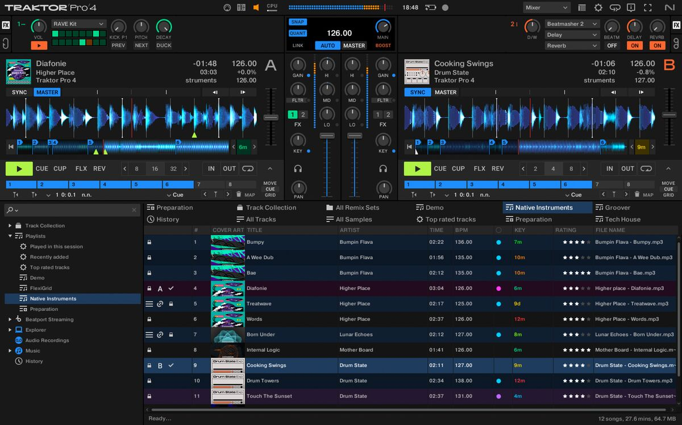Adjust the Deck A channel volume fader
682x425 pixels.
[x=327, y=136]
